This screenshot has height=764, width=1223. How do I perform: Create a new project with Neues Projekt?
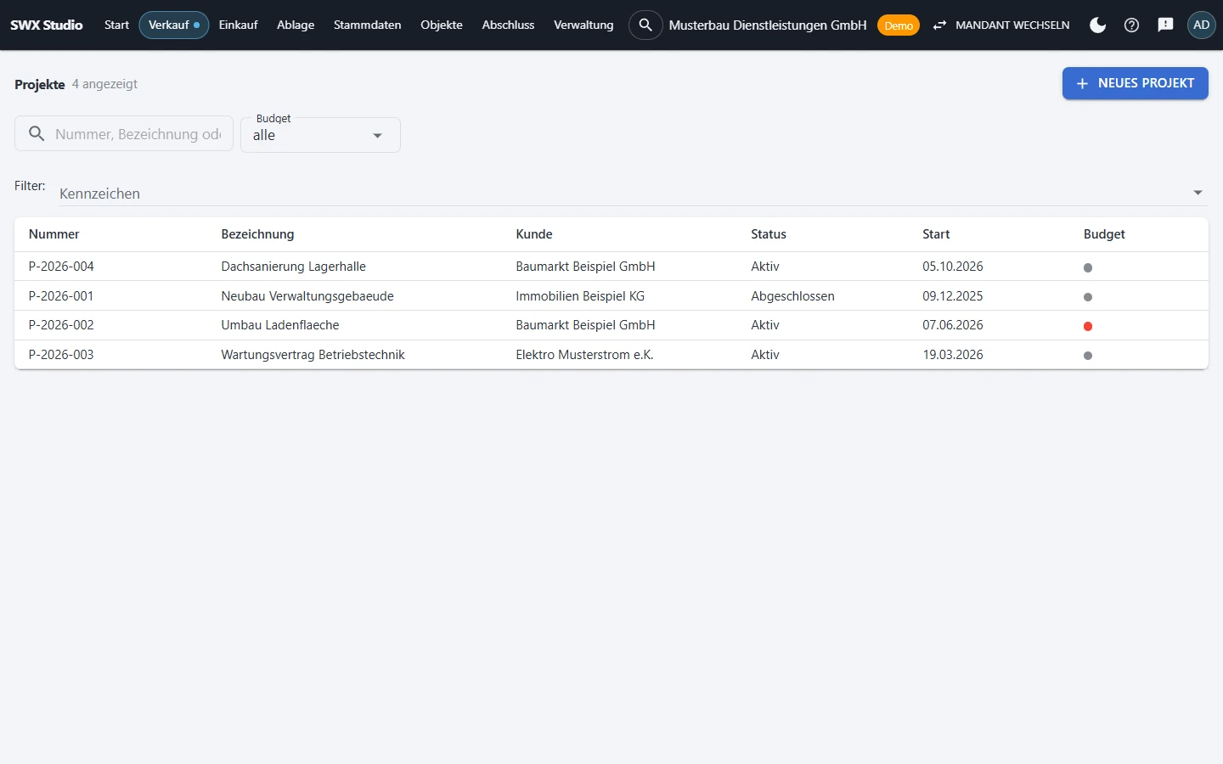click(1135, 83)
